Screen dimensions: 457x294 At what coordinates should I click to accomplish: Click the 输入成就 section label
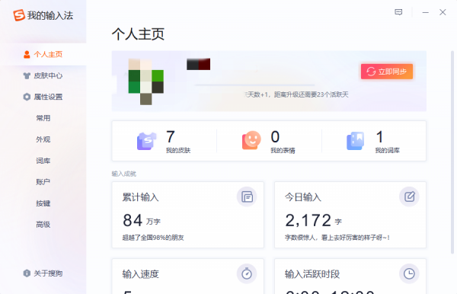tap(124, 174)
